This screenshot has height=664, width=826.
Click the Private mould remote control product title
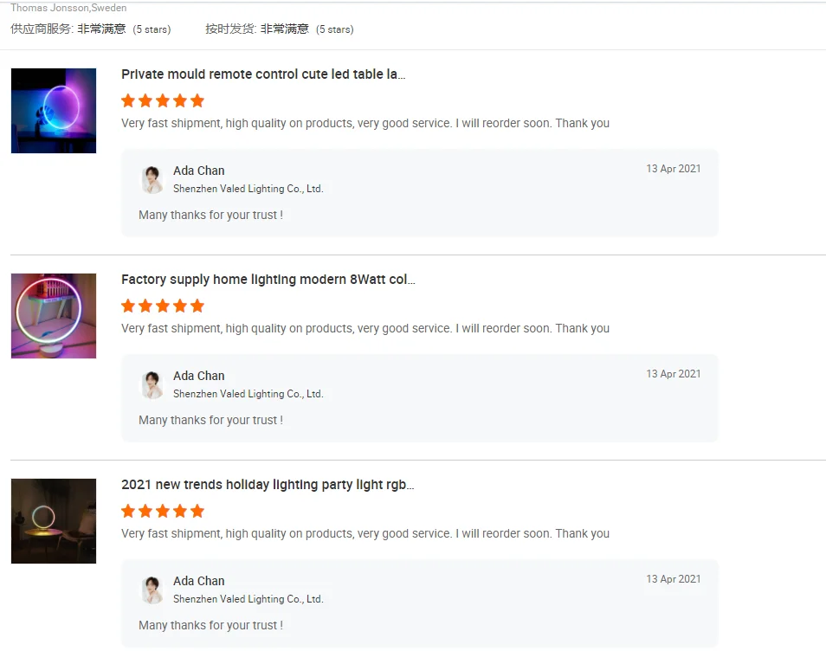(263, 74)
